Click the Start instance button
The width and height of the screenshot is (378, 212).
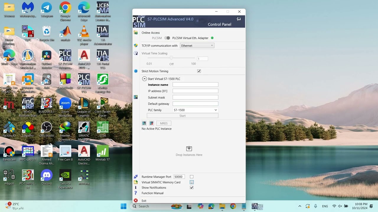point(183,116)
